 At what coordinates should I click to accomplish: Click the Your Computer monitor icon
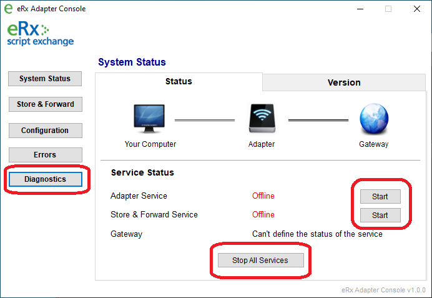tap(149, 119)
